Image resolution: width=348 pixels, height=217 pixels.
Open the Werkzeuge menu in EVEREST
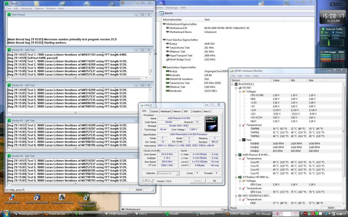coord(172,8)
